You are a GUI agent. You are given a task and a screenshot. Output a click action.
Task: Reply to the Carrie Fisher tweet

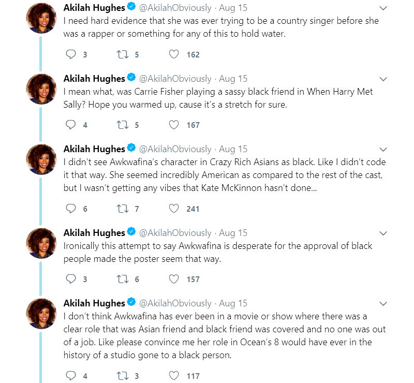tap(71, 125)
